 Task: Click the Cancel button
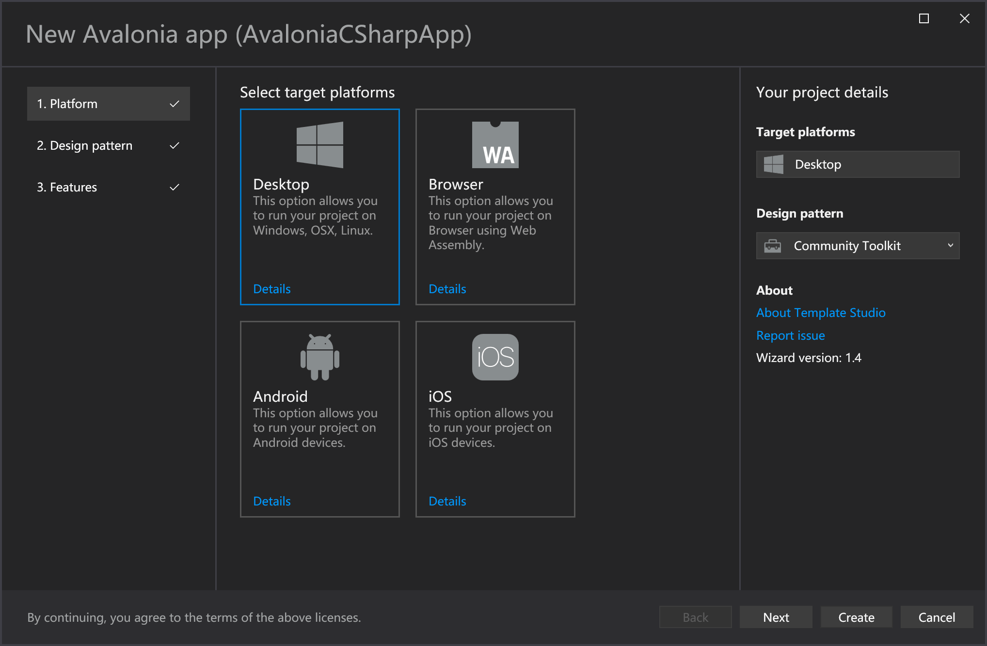click(x=937, y=617)
